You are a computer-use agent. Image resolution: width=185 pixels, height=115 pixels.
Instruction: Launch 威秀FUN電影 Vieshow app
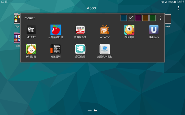tap(105, 49)
